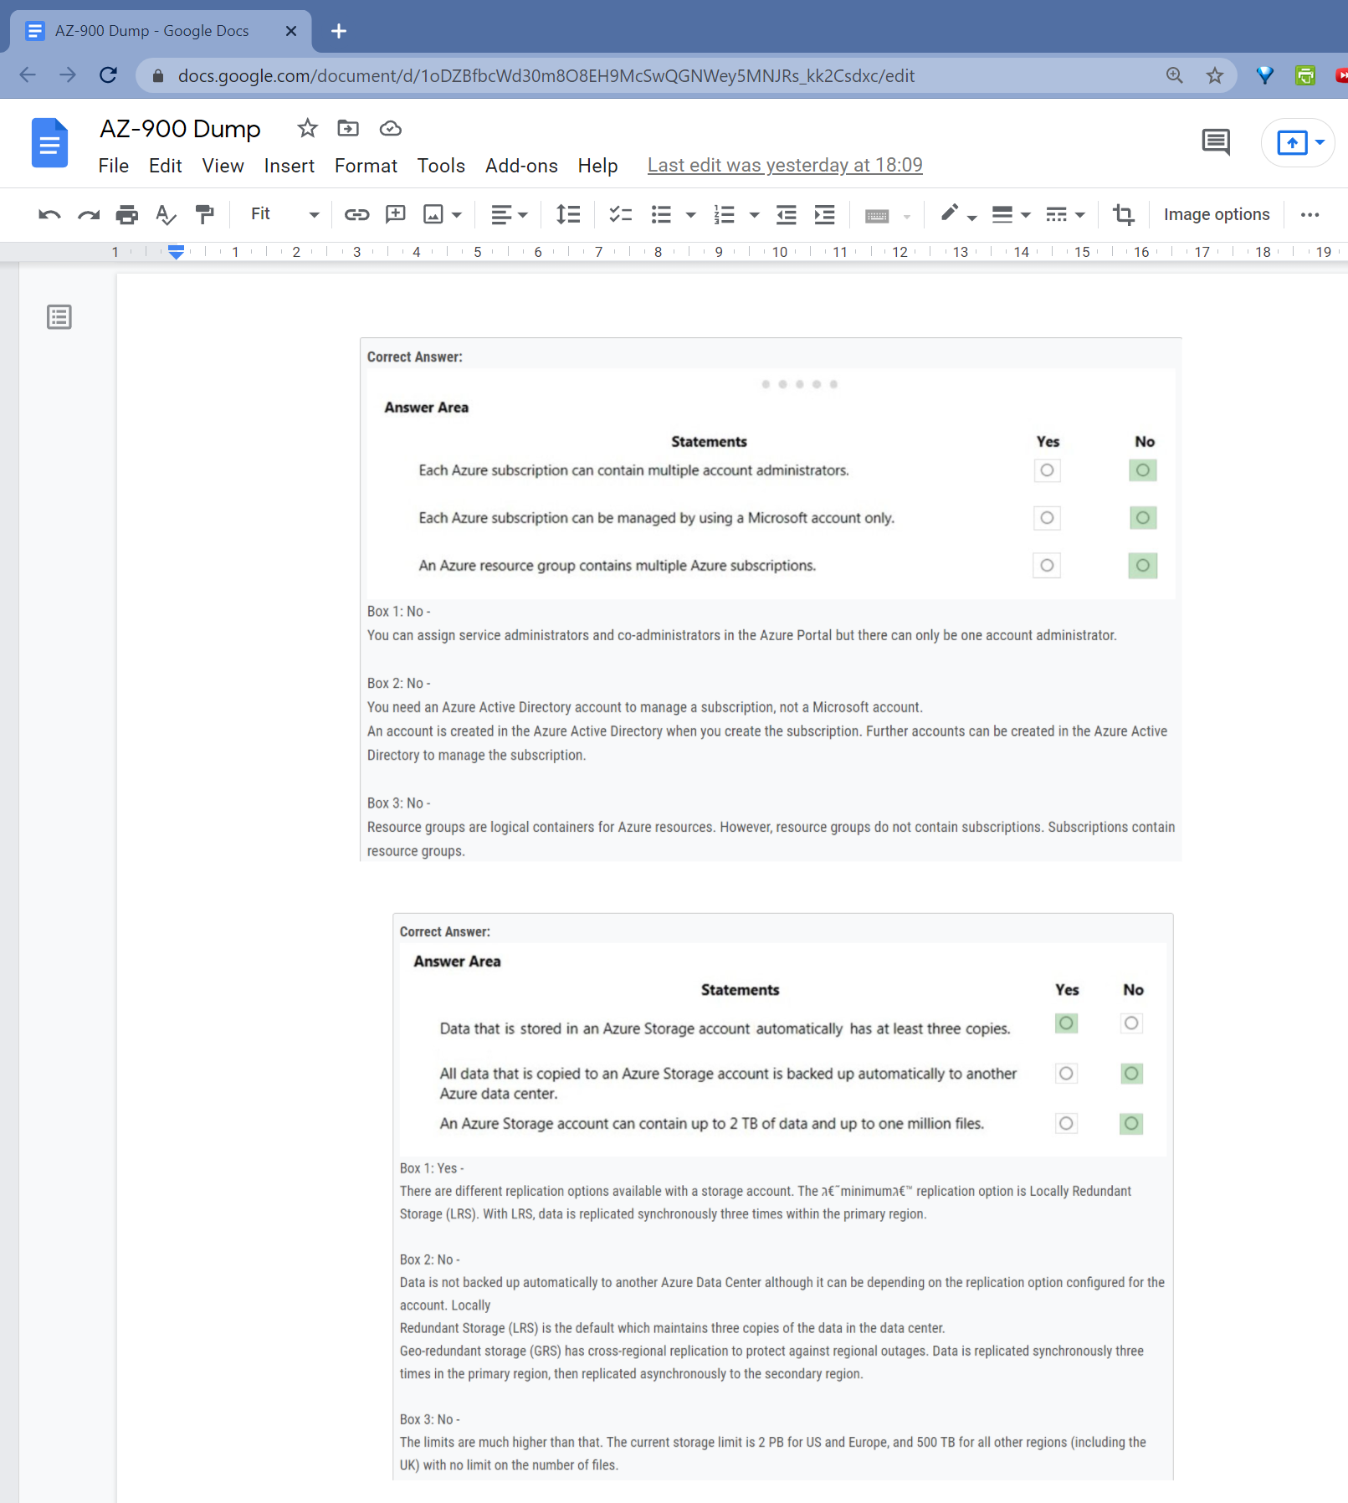
Task: Expand Border dash dropdown arrow
Action: tap(1080, 215)
